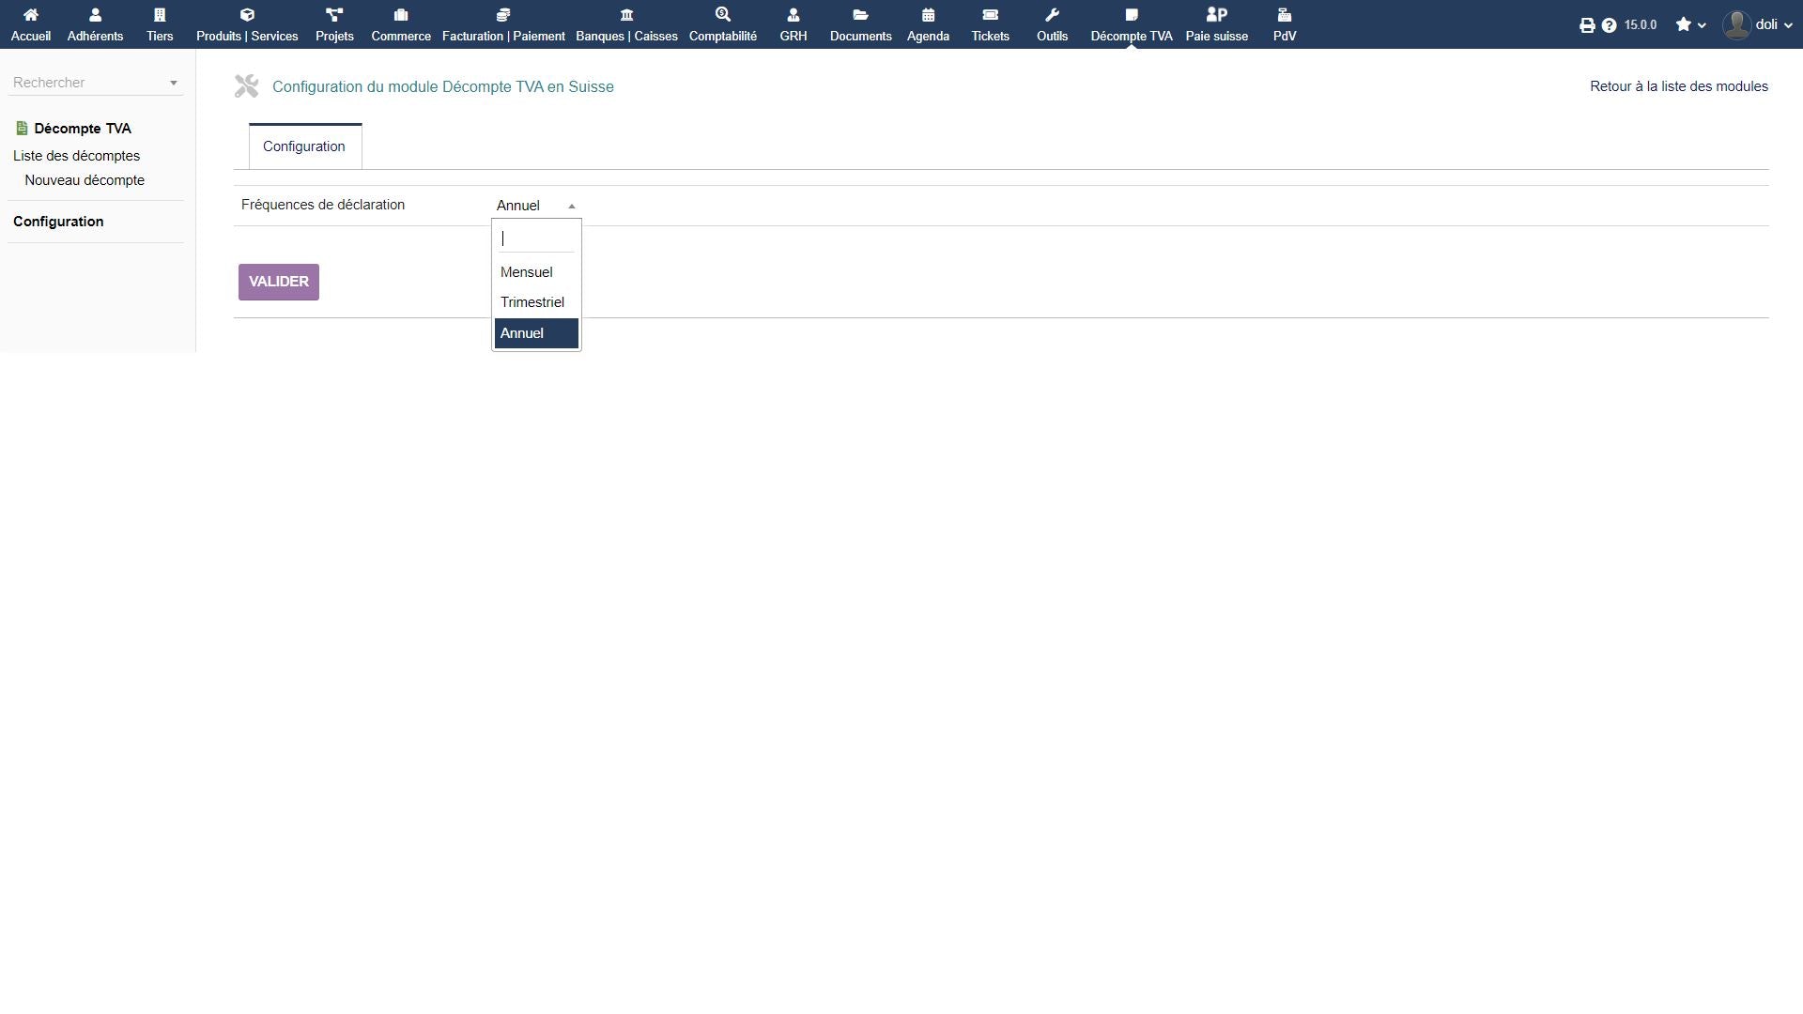Open the Projets network icon

tap(334, 15)
